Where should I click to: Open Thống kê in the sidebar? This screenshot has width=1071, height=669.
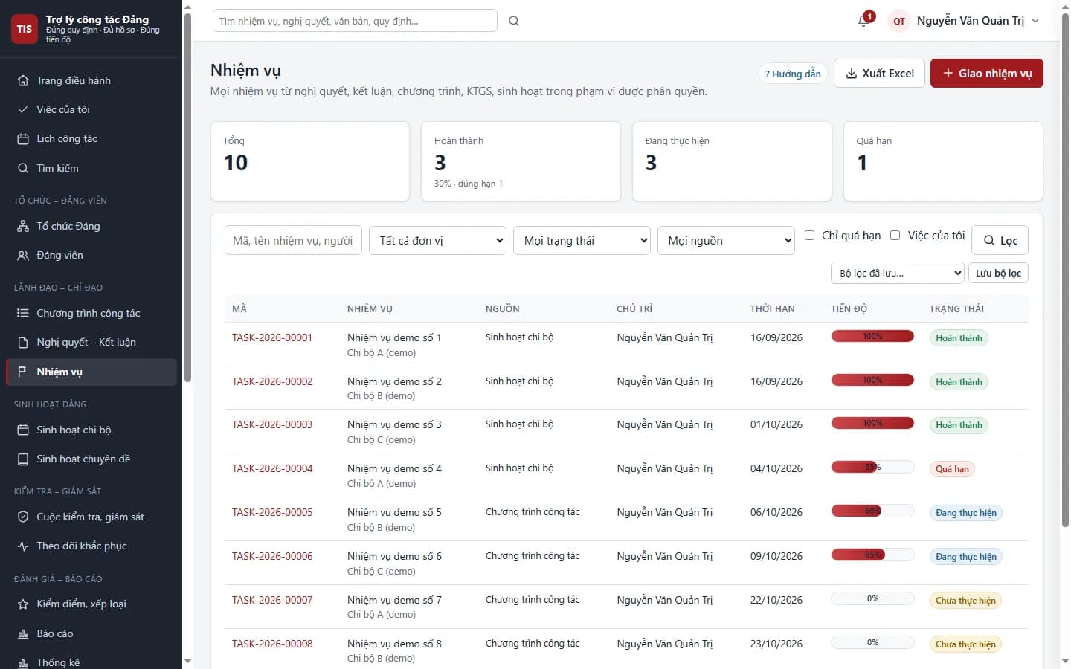coord(91,662)
